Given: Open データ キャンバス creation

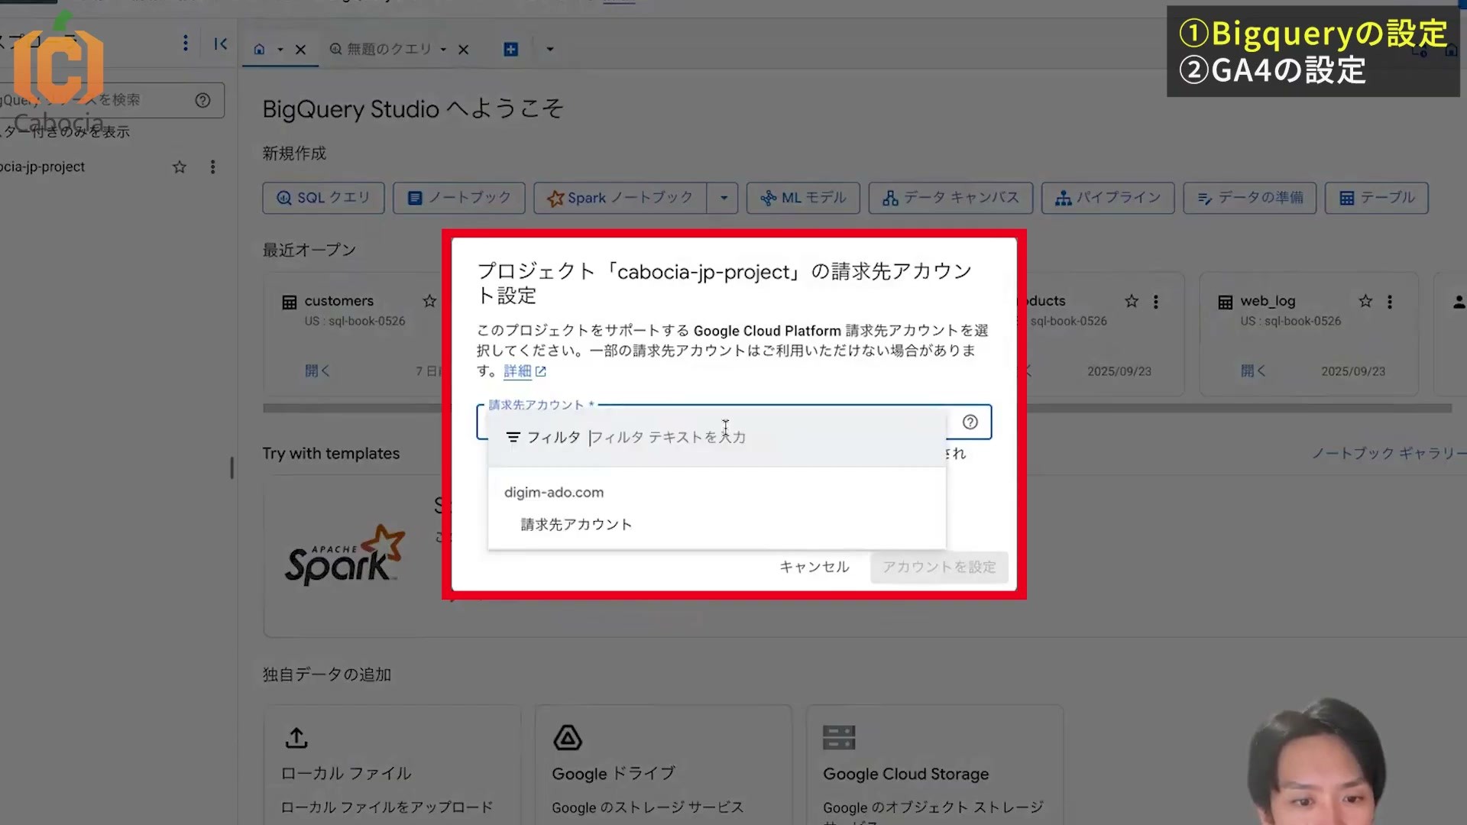Looking at the screenshot, I should pos(950,198).
